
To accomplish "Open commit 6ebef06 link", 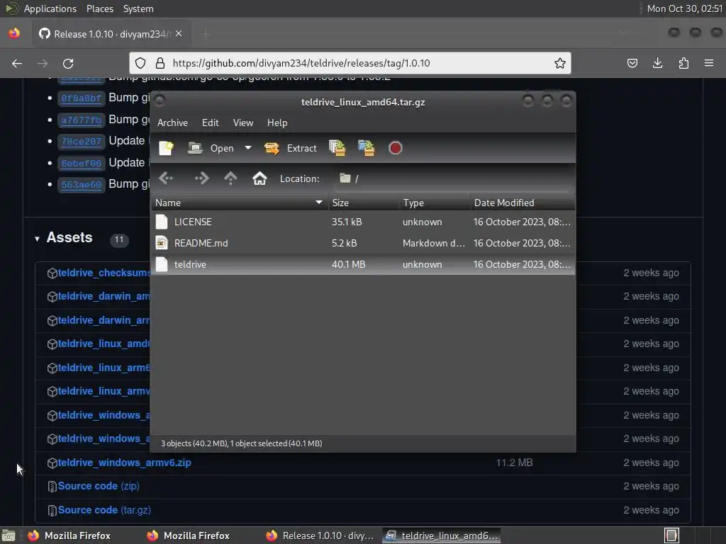I will point(81,164).
